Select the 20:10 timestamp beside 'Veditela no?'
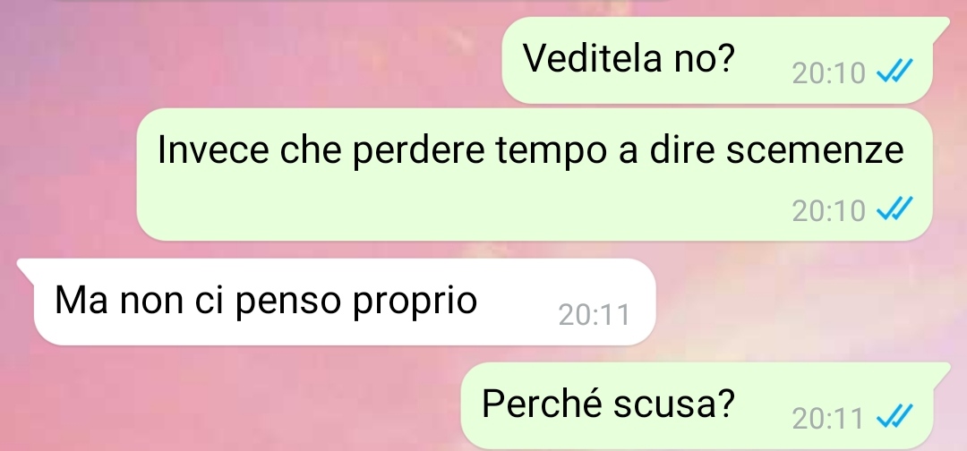The height and width of the screenshot is (451, 967). point(829,74)
